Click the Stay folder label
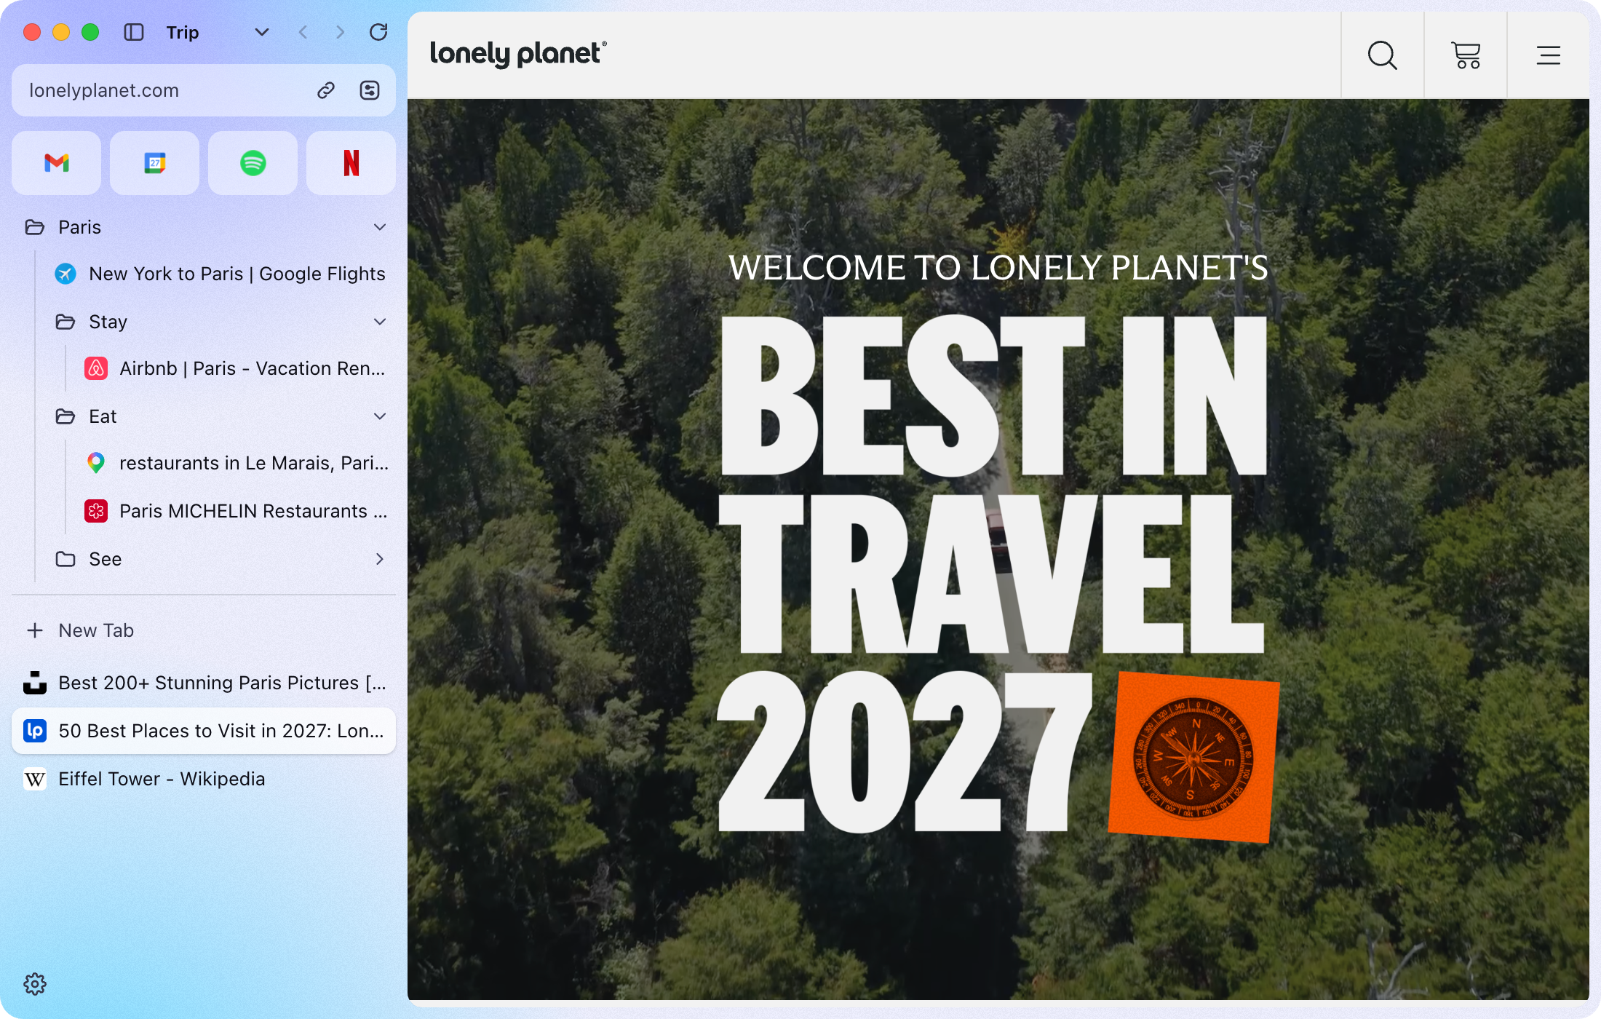The height and width of the screenshot is (1019, 1601). click(108, 322)
